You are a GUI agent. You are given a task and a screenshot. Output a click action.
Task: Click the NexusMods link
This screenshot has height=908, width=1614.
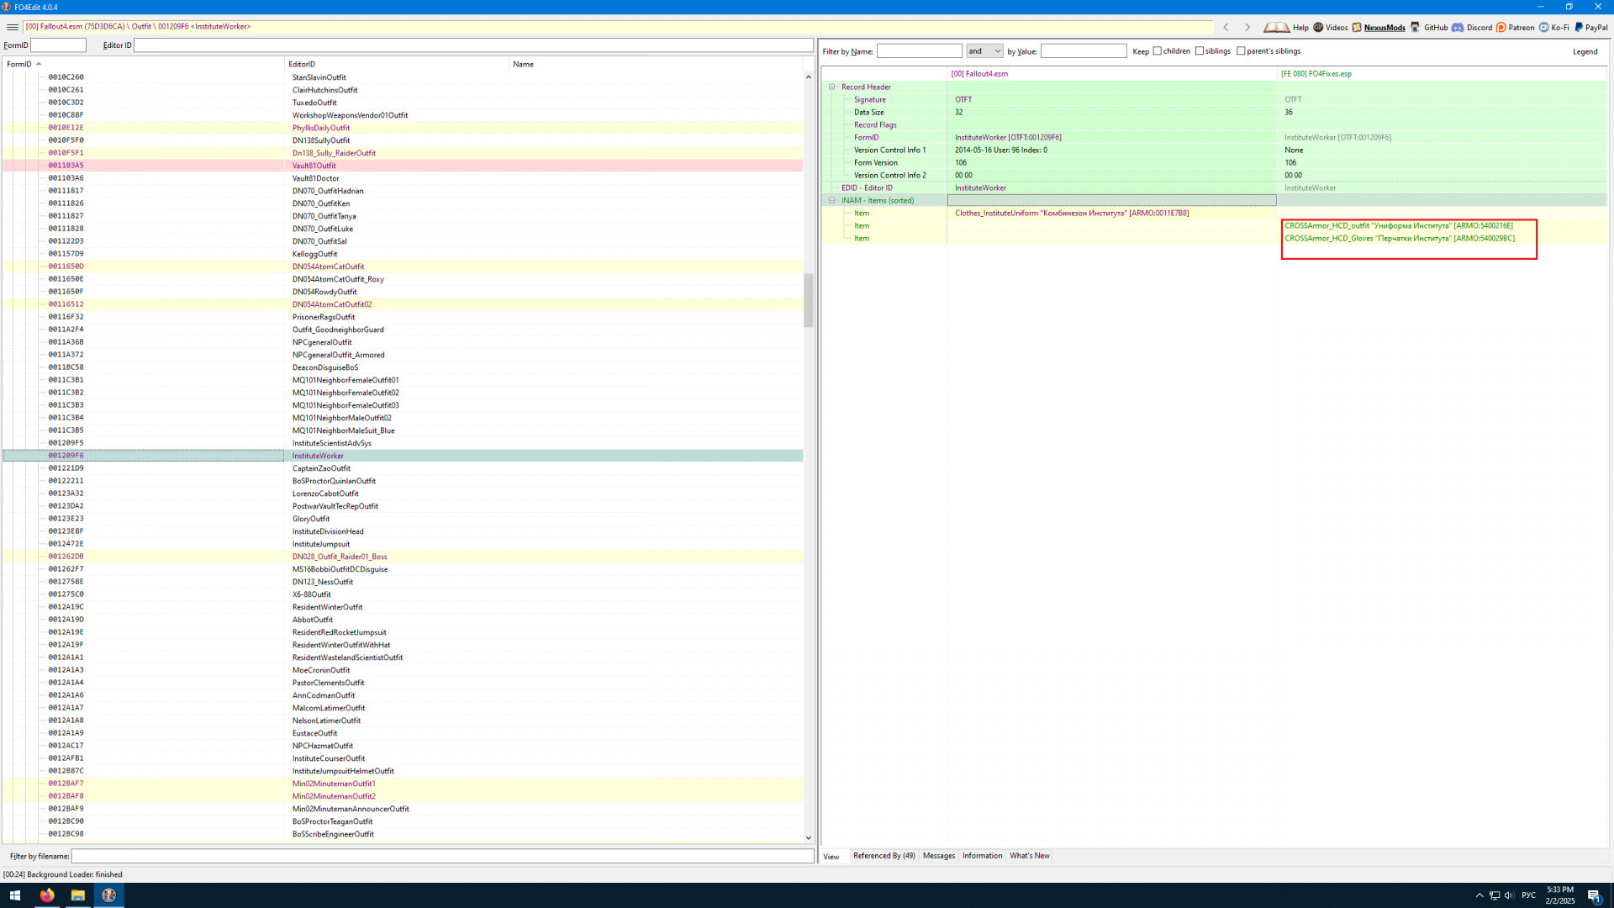1384,27
